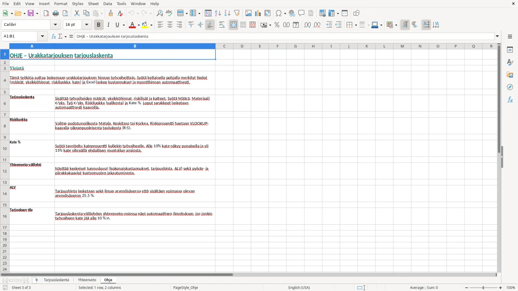Apply the yellow background color
The image size is (518, 291).
click(145, 25)
